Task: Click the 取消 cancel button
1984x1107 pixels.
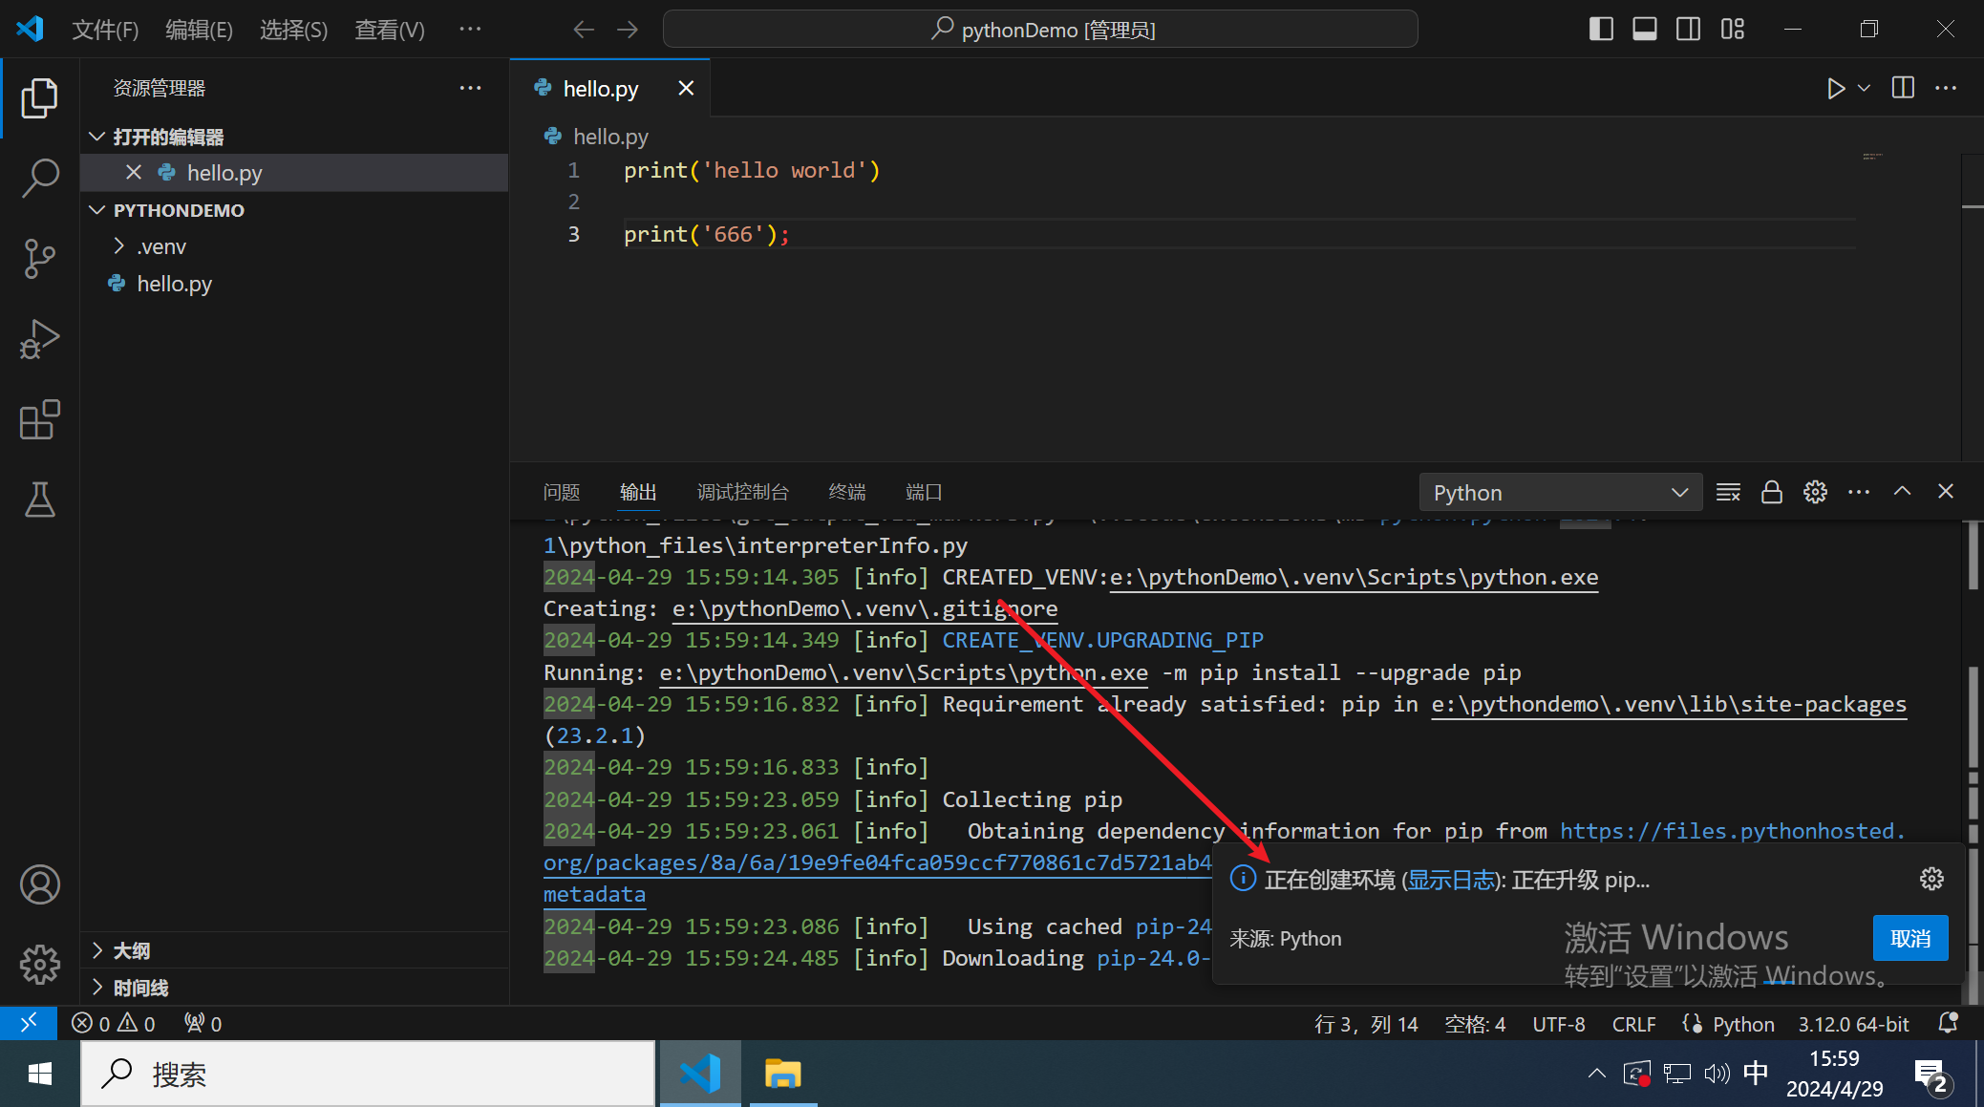Action: [1910, 939]
